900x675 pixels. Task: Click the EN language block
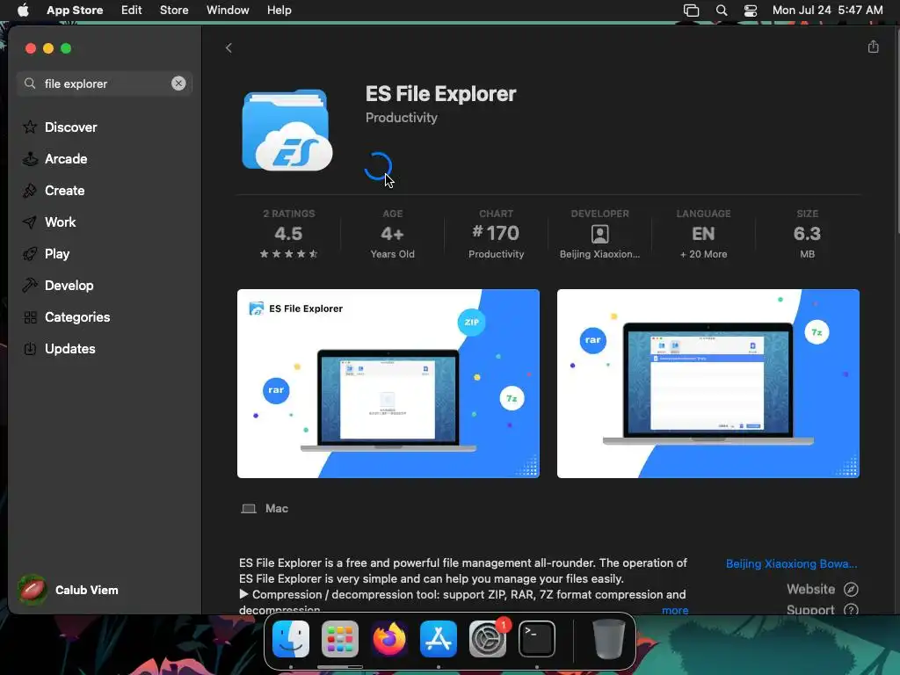[704, 234]
